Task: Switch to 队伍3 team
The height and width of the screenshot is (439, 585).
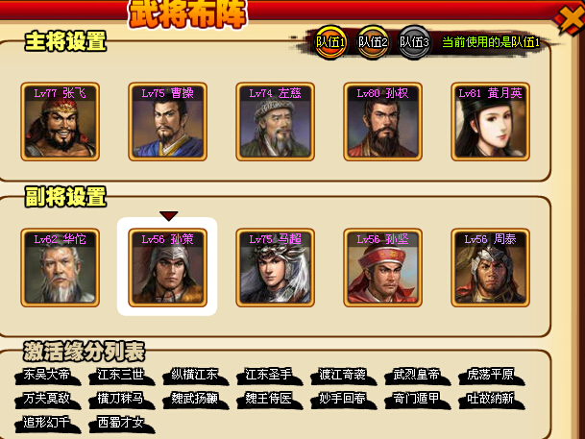Action: click(x=414, y=42)
